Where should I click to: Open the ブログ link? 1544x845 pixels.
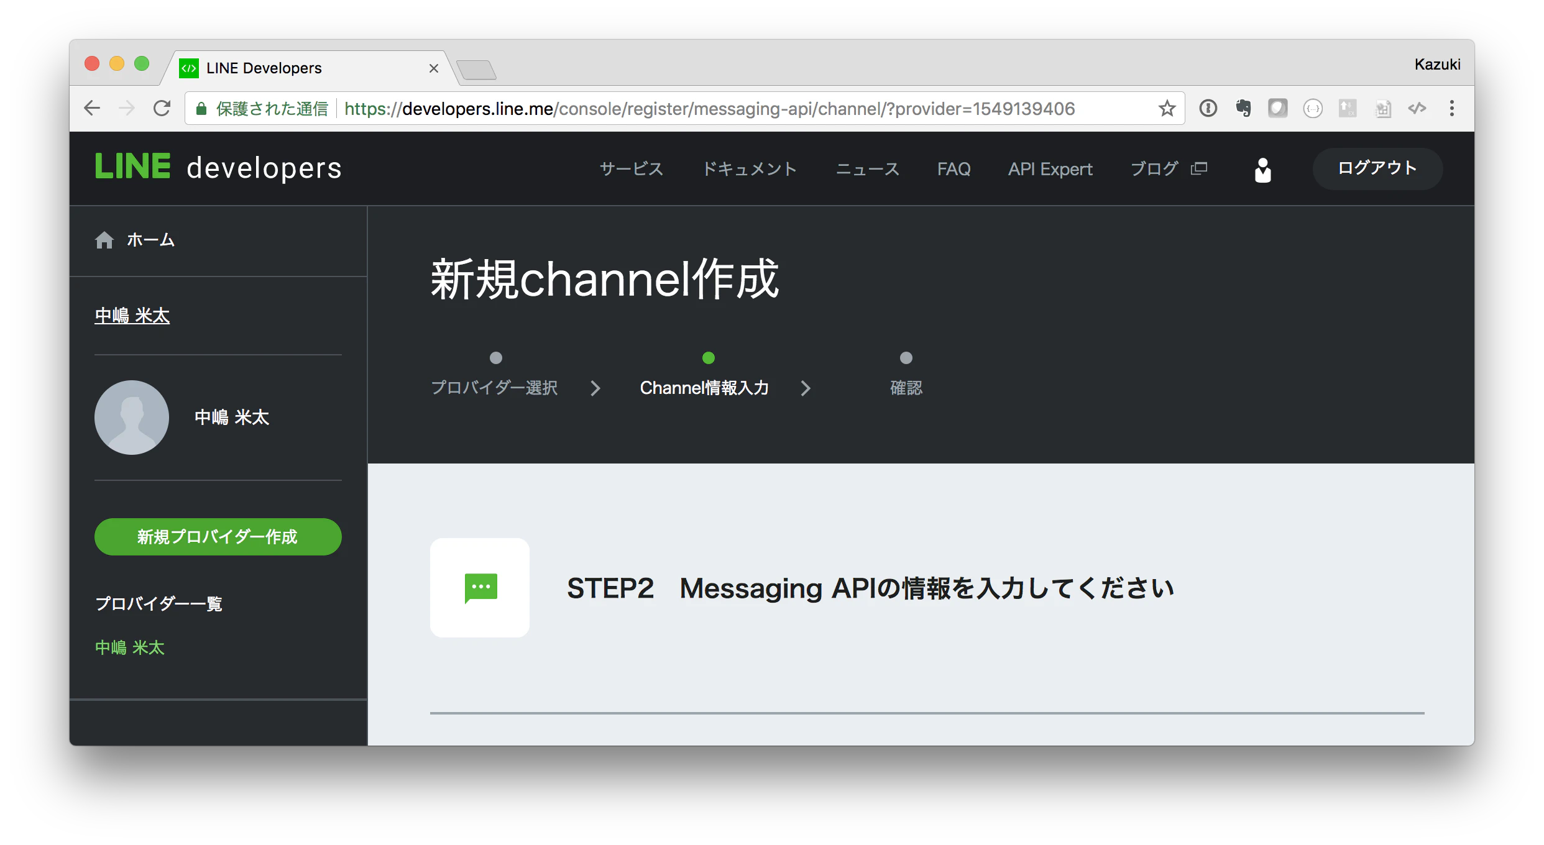(1154, 169)
